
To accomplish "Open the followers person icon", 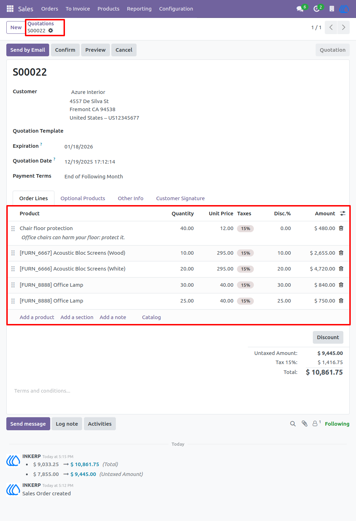I will click(316, 424).
